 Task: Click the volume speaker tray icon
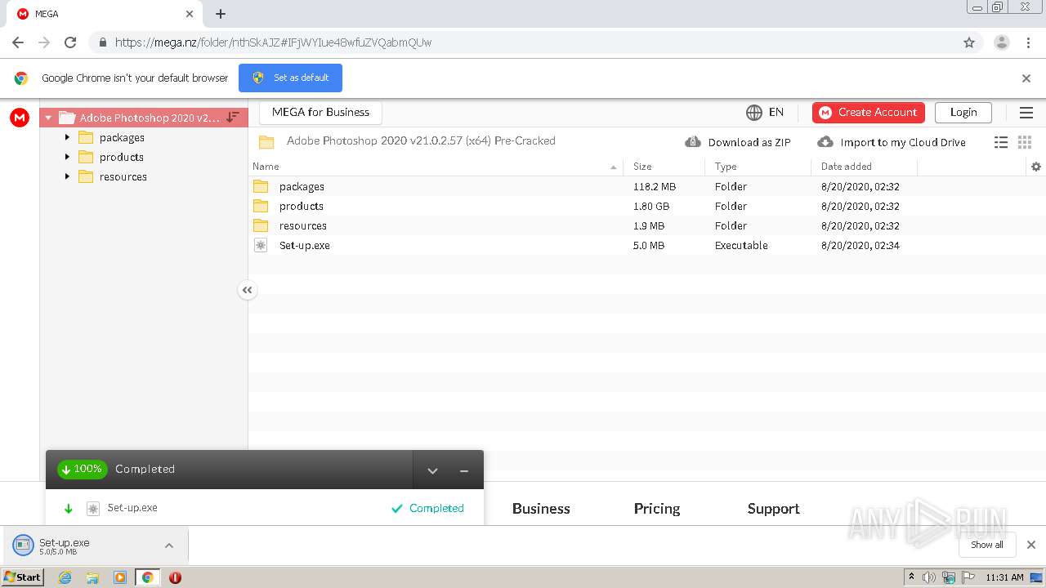[929, 577]
